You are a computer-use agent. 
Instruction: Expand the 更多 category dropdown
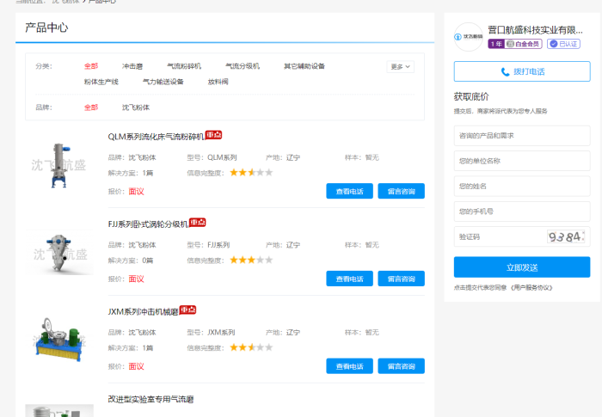pyautogui.click(x=400, y=66)
